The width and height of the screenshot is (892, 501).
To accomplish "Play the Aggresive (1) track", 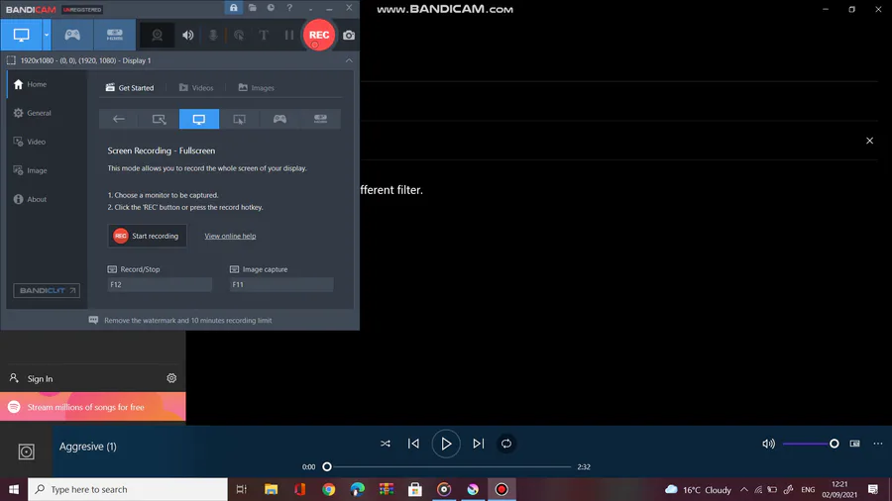I will [446, 444].
